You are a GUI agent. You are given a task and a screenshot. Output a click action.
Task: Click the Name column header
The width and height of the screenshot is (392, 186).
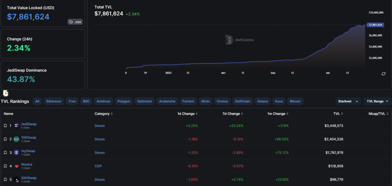pyautogui.click(x=8, y=114)
